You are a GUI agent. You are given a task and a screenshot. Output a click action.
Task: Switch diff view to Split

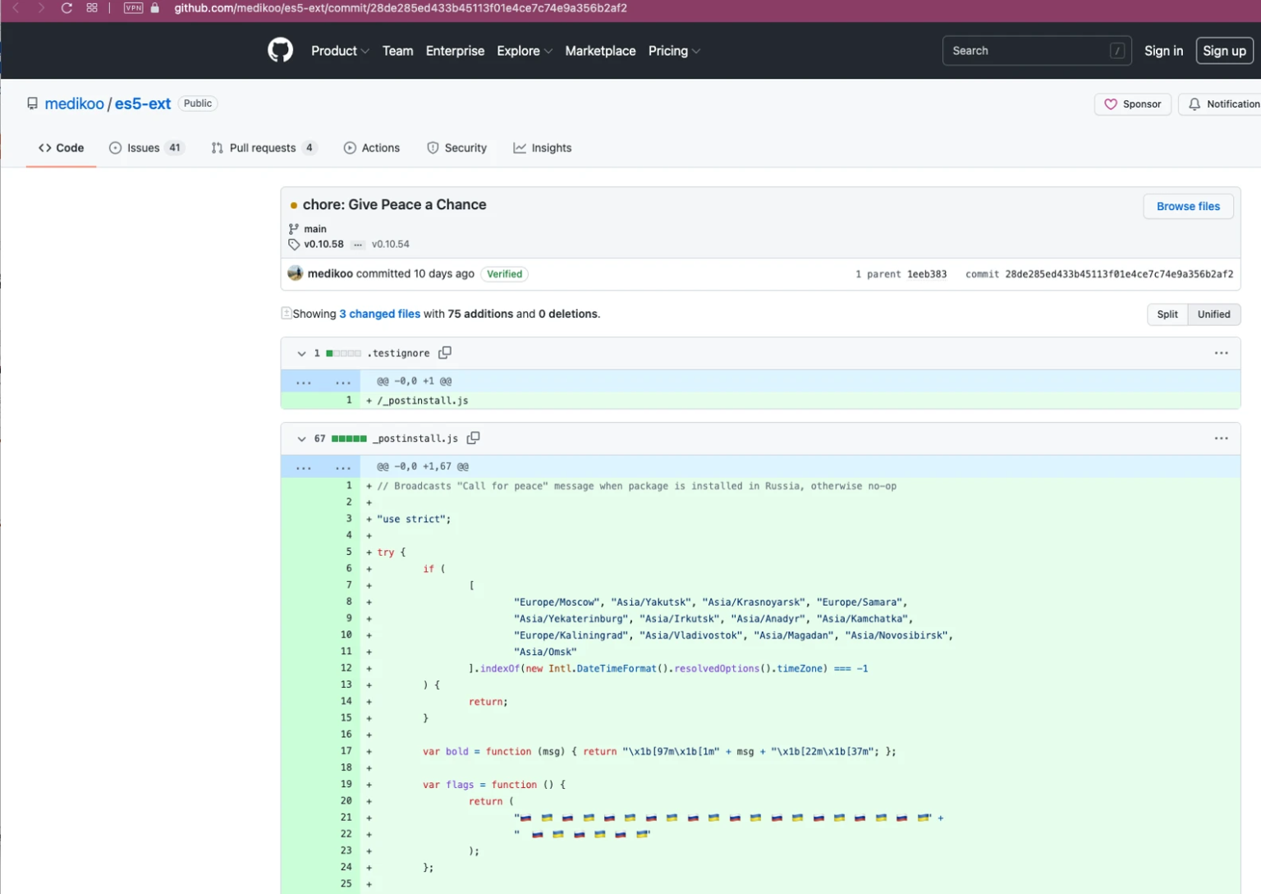coord(1167,314)
